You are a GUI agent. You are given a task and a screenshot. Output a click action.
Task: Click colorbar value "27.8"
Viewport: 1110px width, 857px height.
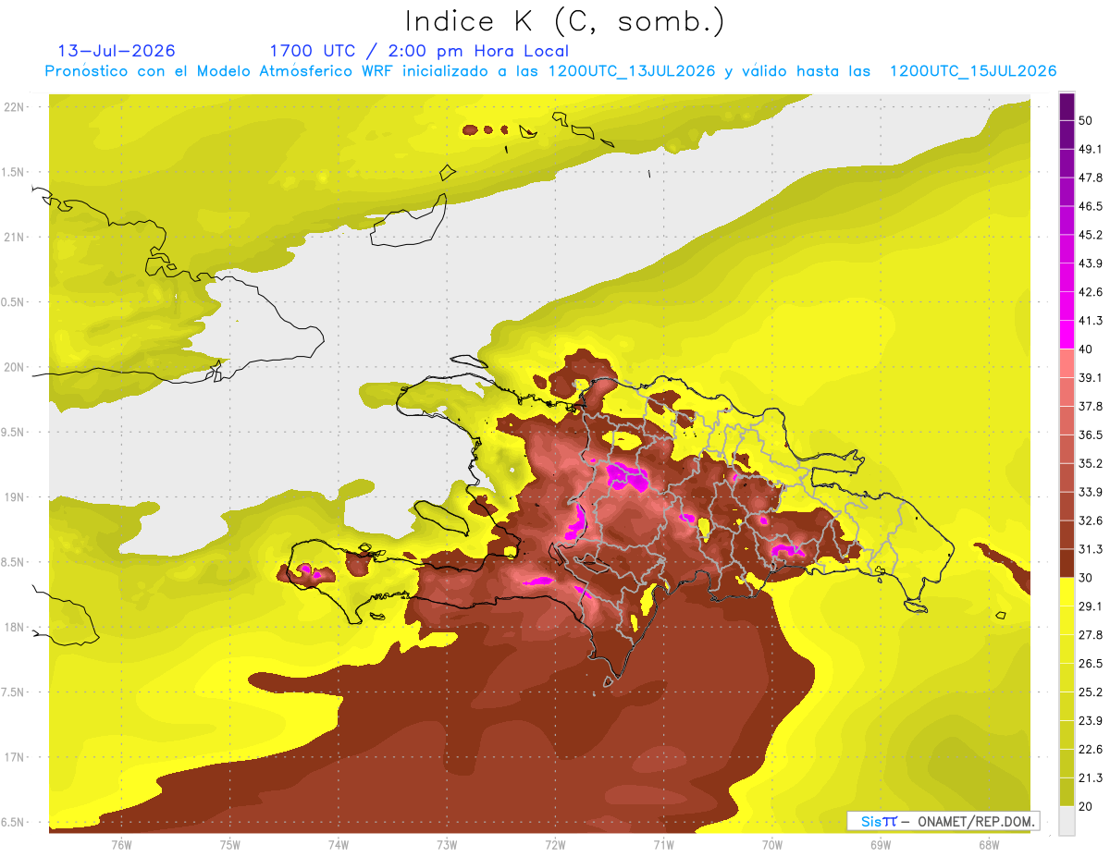tap(1091, 634)
